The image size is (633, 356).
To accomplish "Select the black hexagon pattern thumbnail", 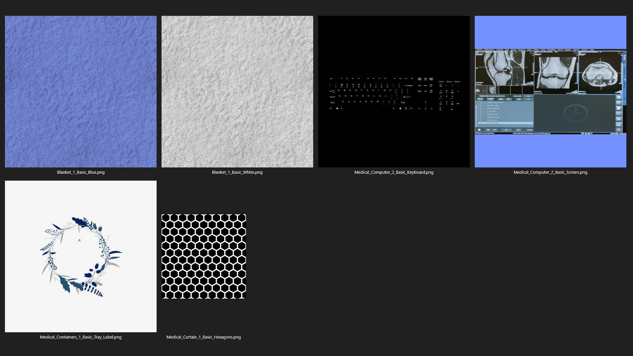I will pos(203,256).
